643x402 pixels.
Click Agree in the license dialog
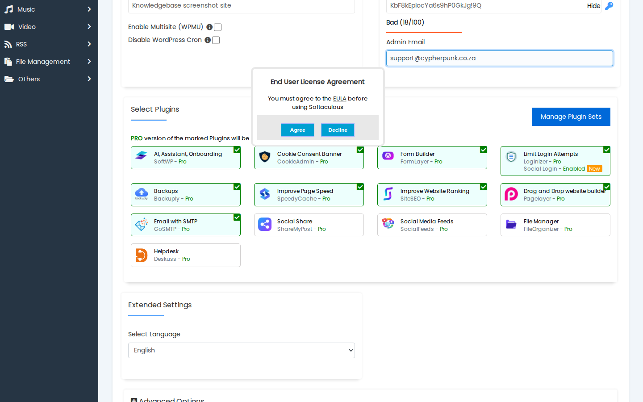pyautogui.click(x=297, y=130)
